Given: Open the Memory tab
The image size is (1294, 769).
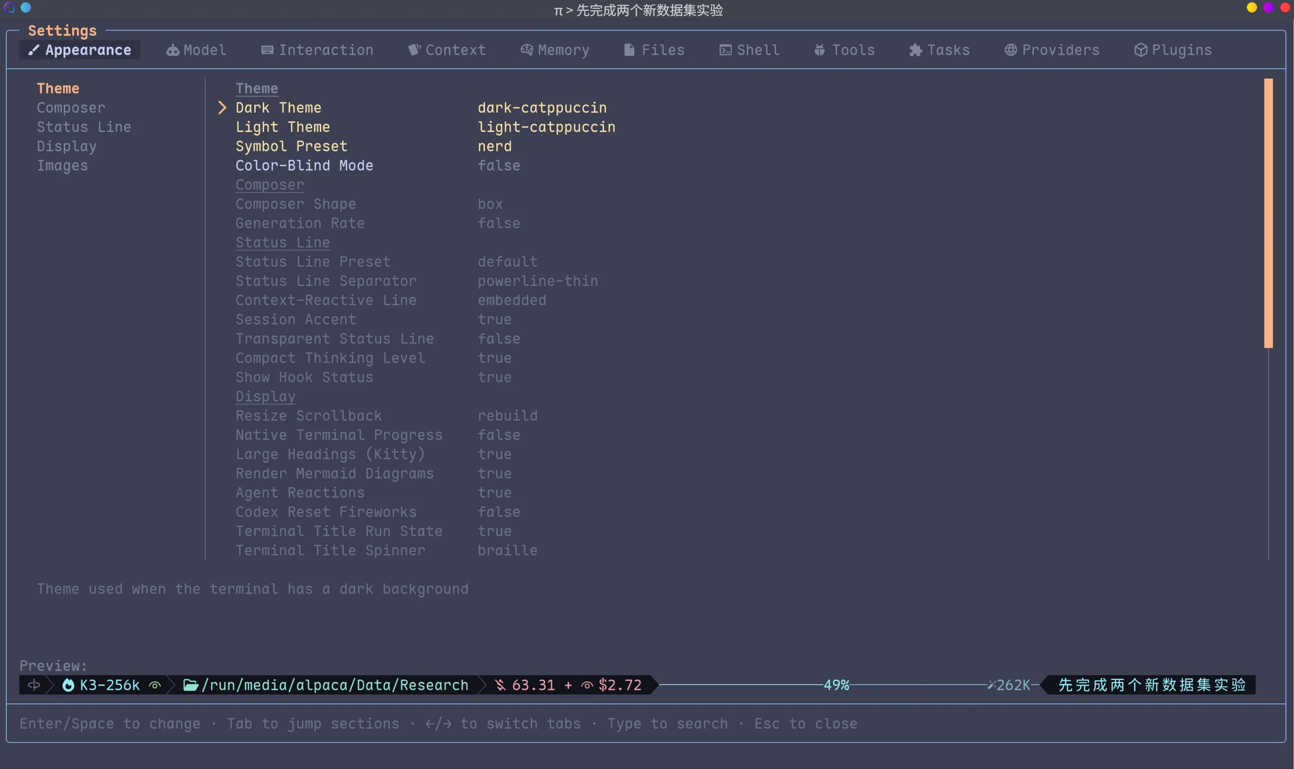Looking at the screenshot, I should click(x=555, y=50).
